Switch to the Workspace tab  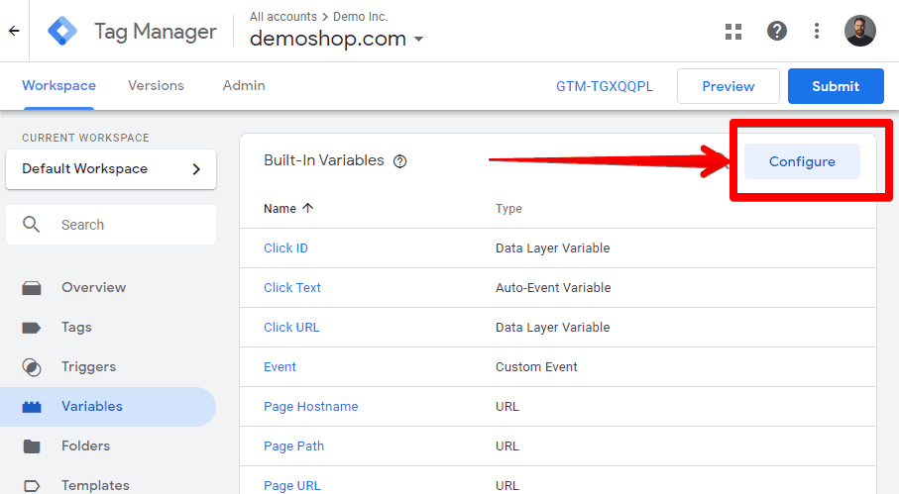59,85
